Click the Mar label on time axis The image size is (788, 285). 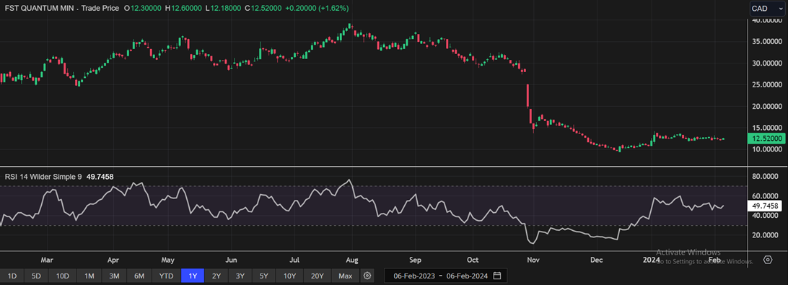[x=47, y=260]
